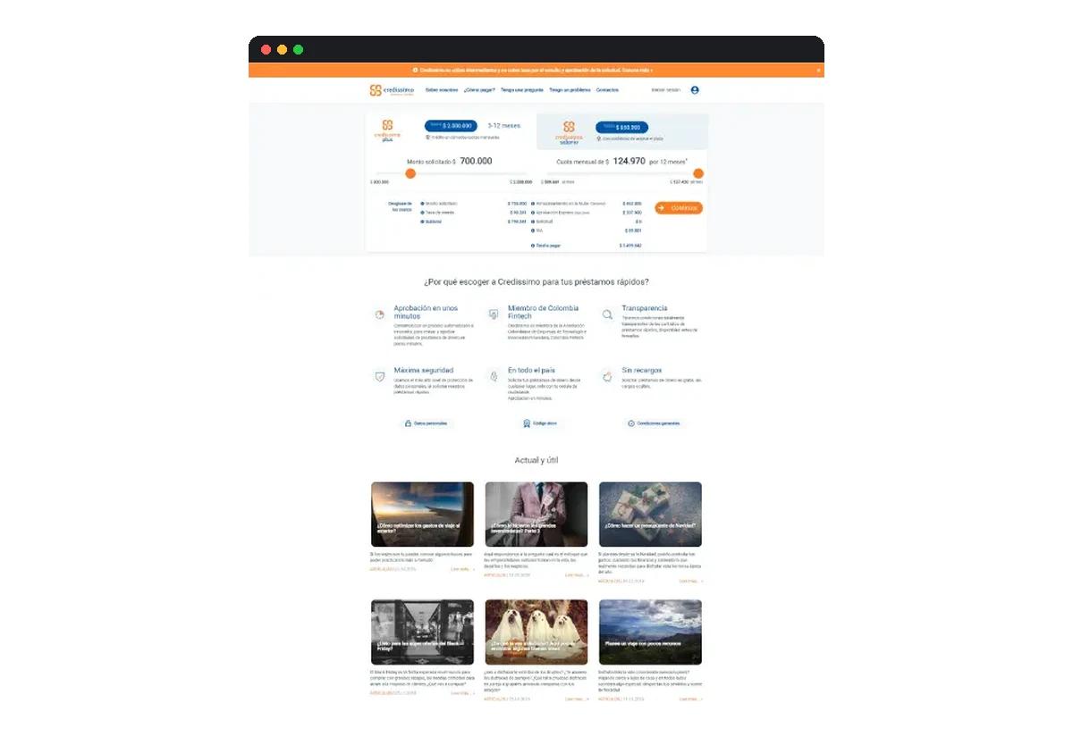
Task: Click the Transparencia heading
Action: [x=645, y=308]
